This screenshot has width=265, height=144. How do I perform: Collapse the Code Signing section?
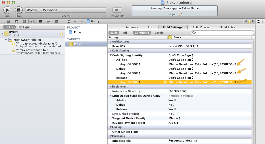point(111,51)
